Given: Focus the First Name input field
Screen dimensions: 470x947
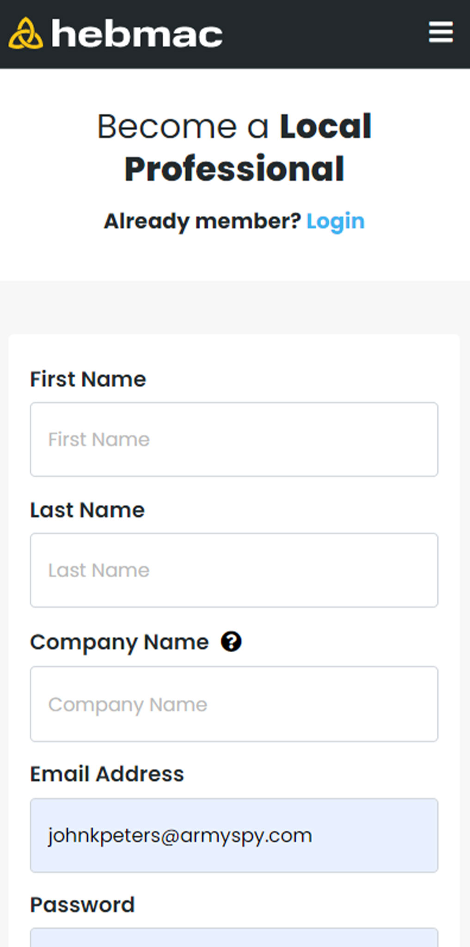Looking at the screenshot, I should 234,439.
